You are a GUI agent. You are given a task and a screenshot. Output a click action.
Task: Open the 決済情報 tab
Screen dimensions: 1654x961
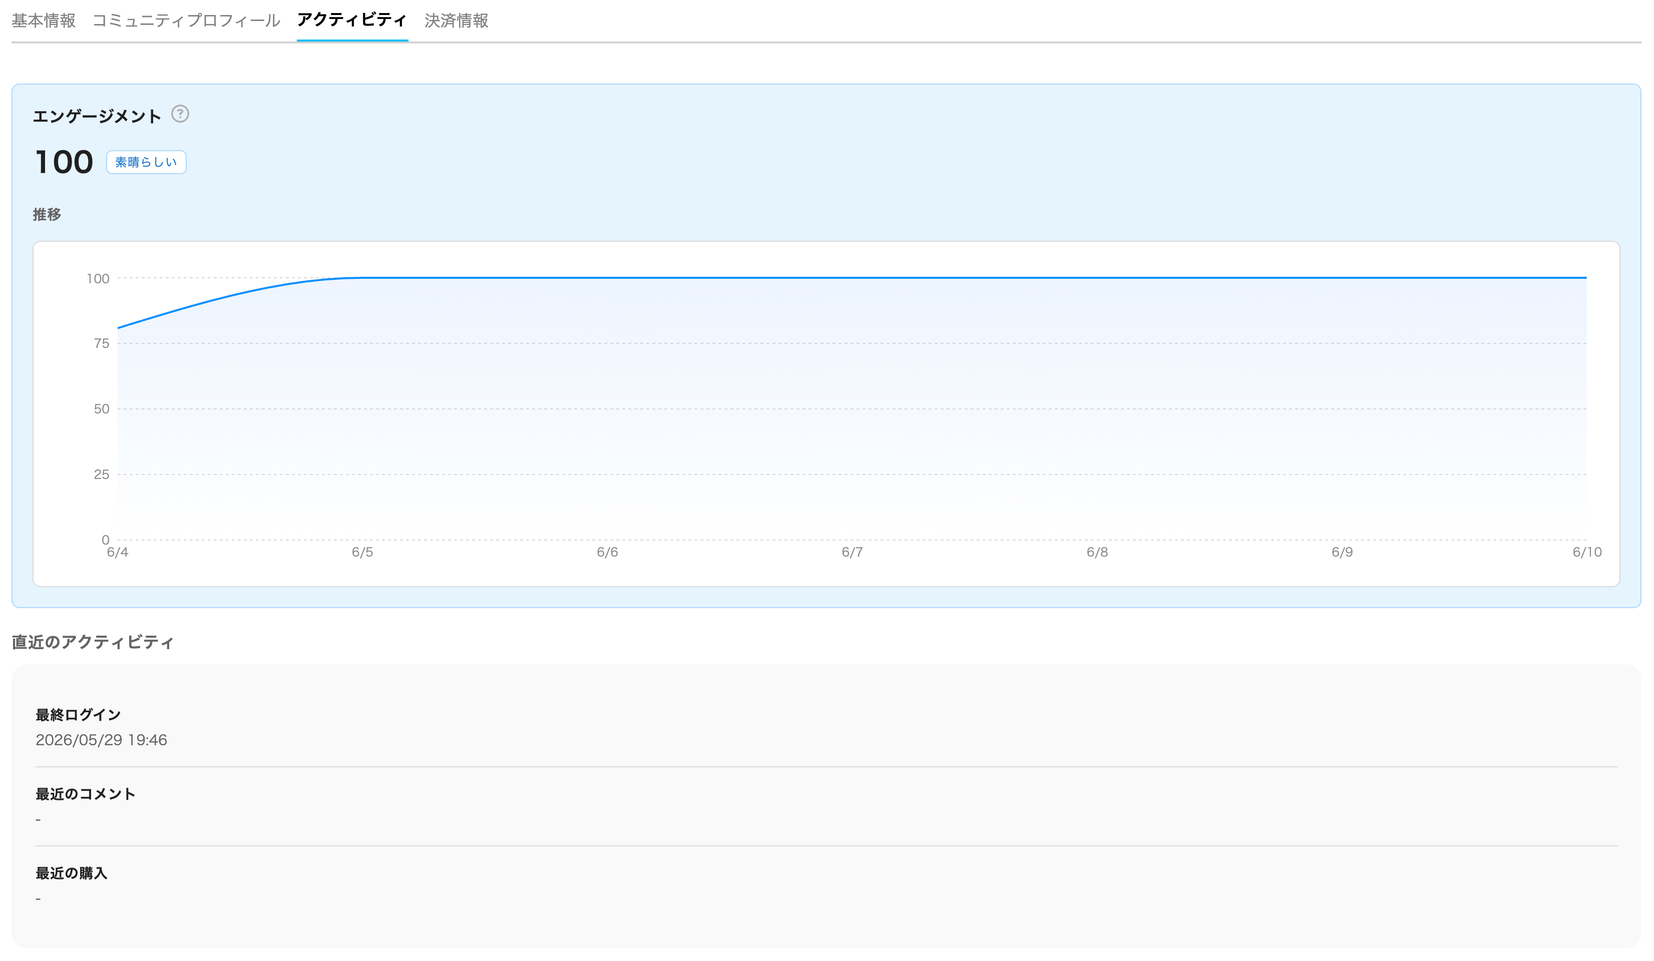[456, 21]
